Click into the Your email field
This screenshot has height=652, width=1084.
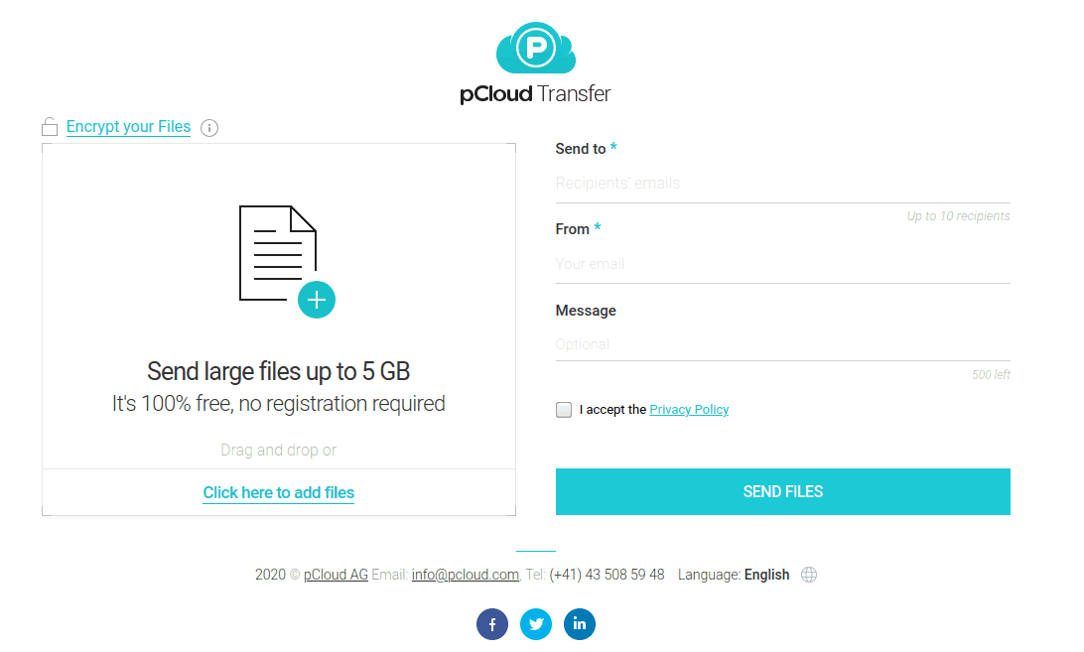(782, 264)
